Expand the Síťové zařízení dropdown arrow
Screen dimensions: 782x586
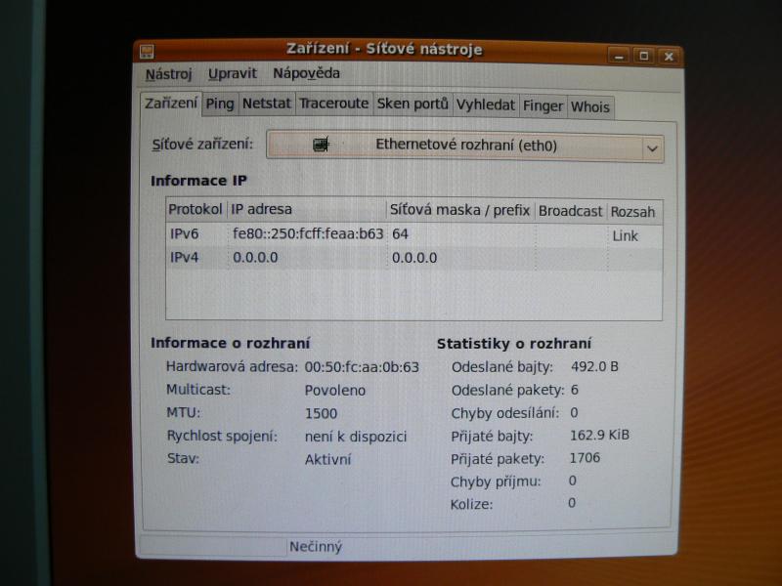[x=652, y=148]
